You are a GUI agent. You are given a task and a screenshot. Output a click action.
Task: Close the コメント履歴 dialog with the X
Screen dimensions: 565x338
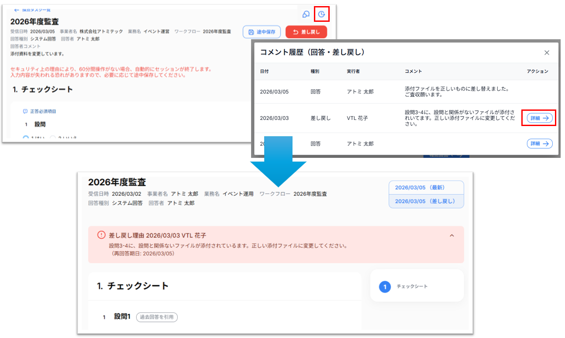coord(546,53)
